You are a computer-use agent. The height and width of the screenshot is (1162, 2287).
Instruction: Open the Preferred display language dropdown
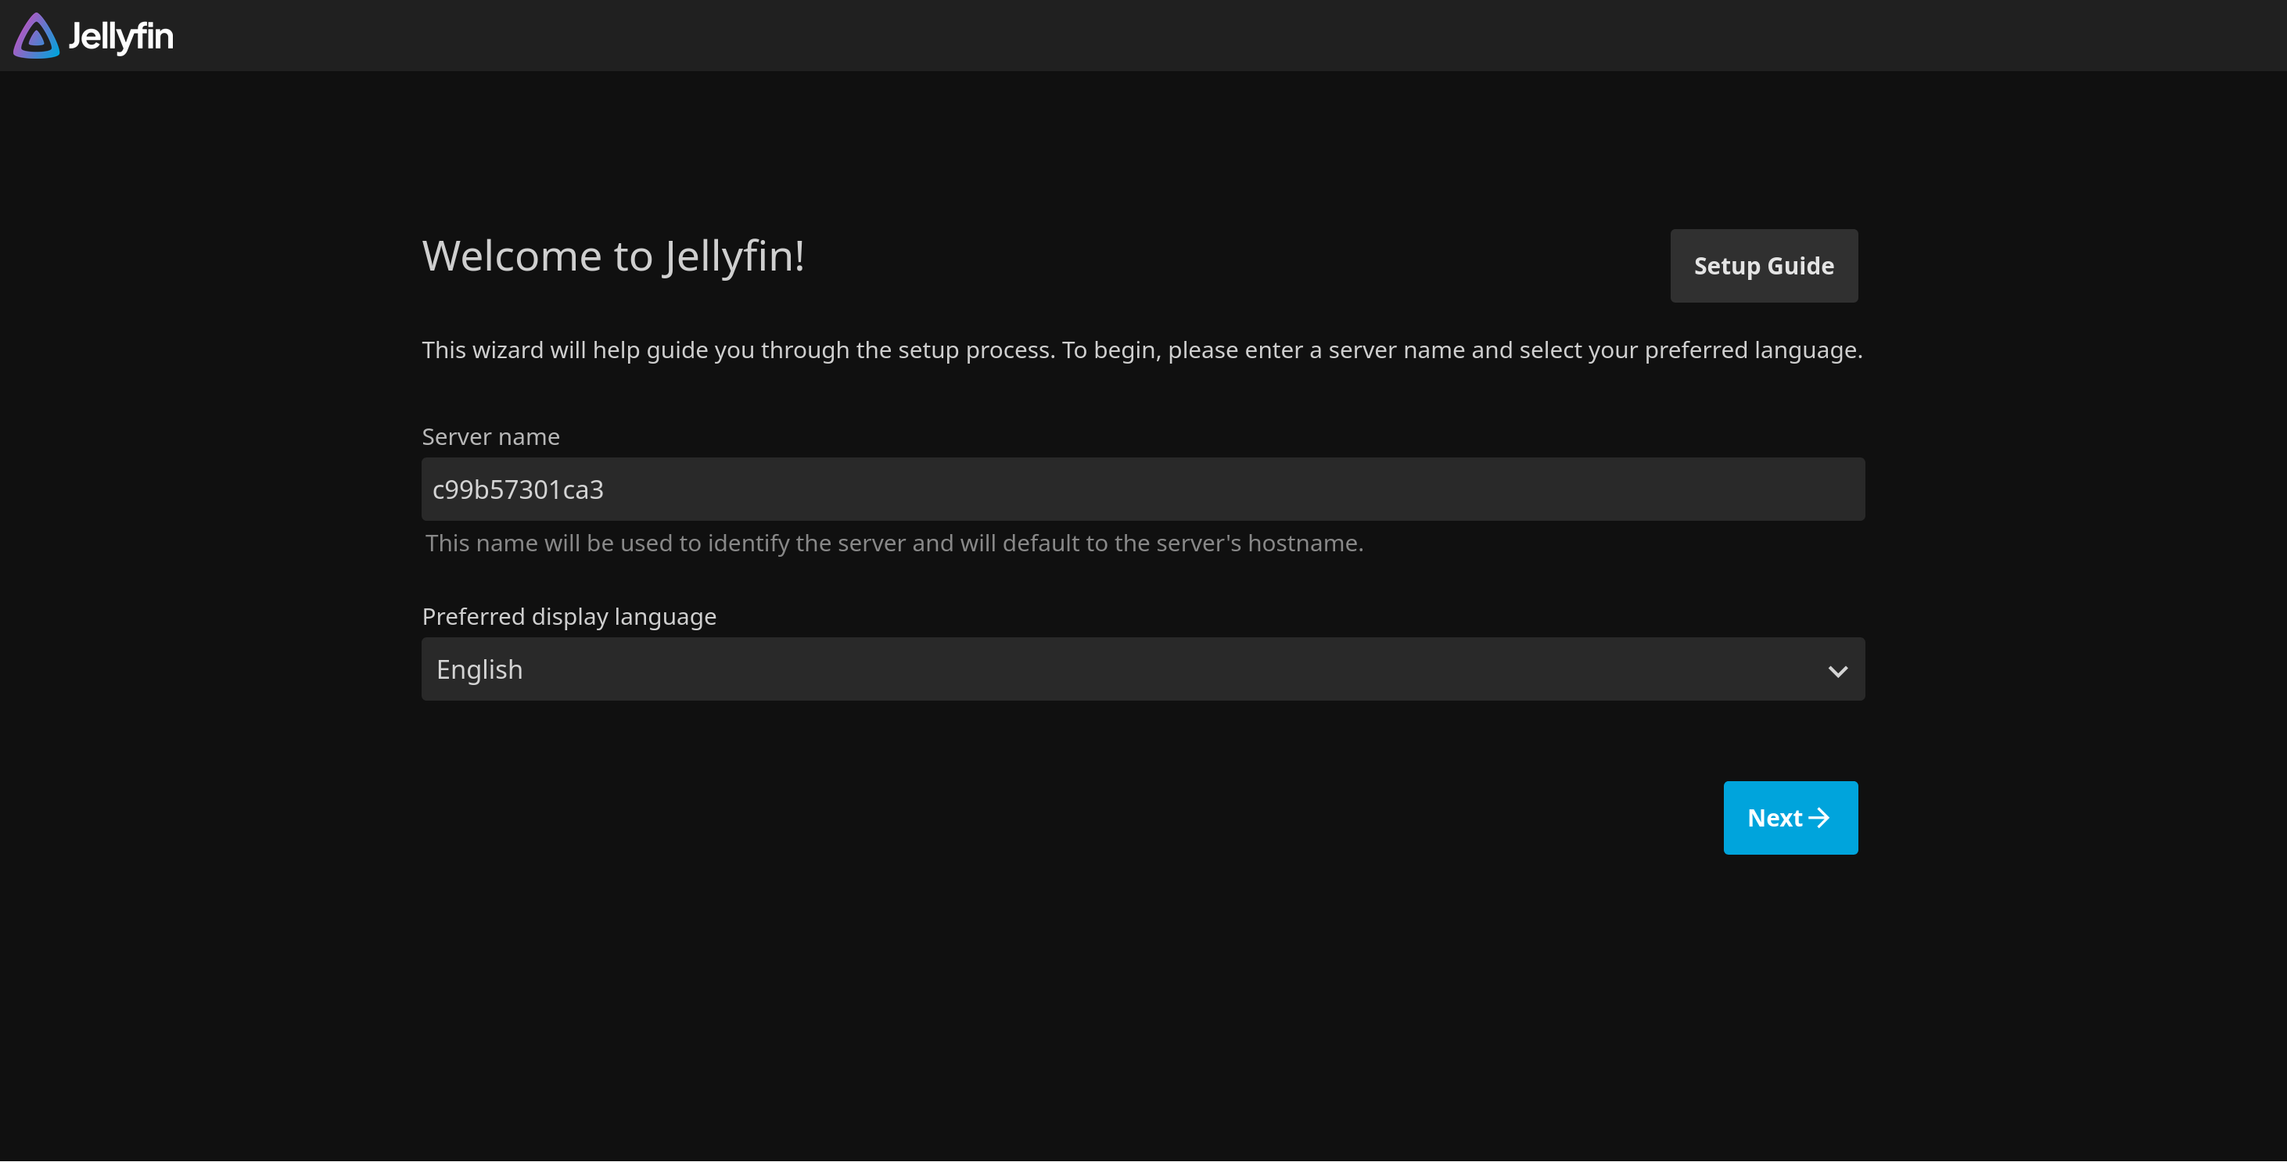pos(1142,670)
